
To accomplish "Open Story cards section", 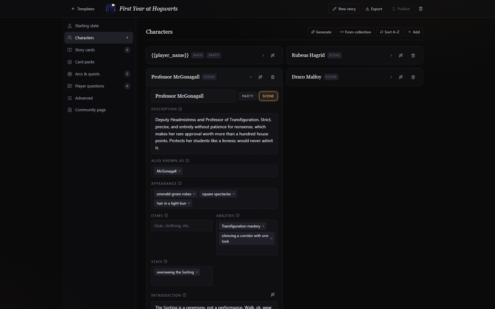I will pos(99,50).
